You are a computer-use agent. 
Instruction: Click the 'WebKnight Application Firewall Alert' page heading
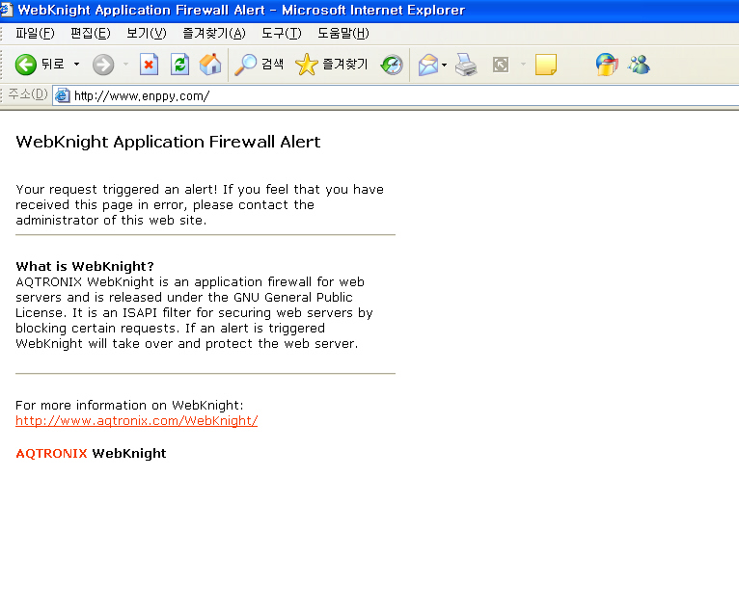point(168,142)
